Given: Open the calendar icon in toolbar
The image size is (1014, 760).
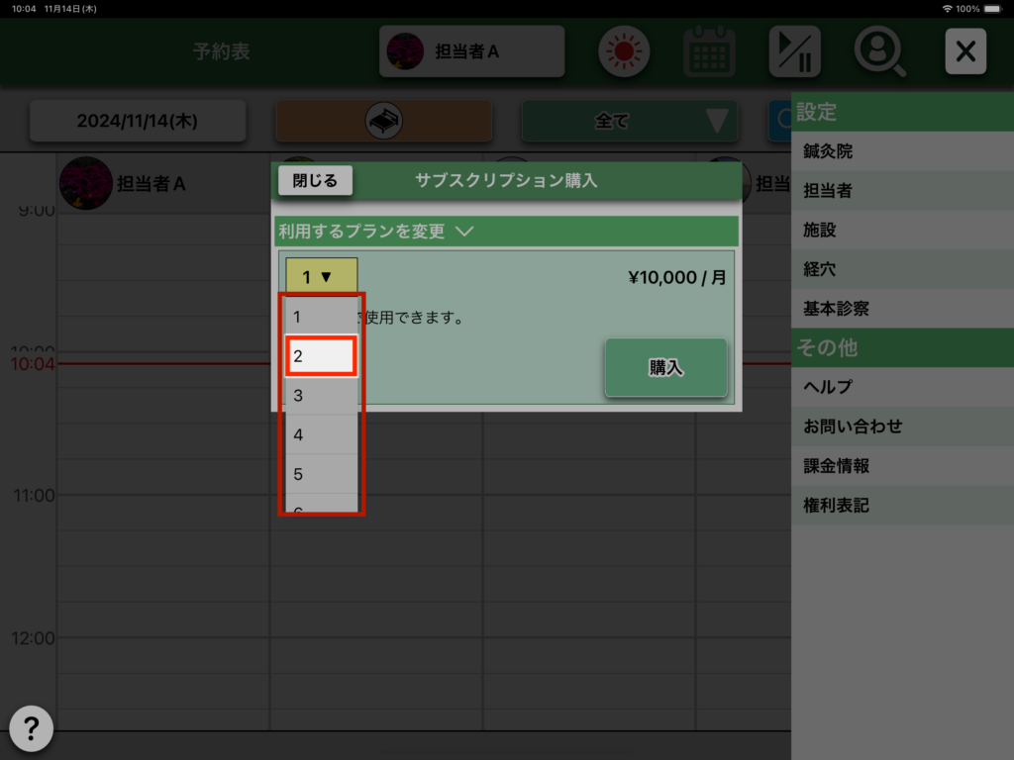Looking at the screenshot, I should (709, 51).
